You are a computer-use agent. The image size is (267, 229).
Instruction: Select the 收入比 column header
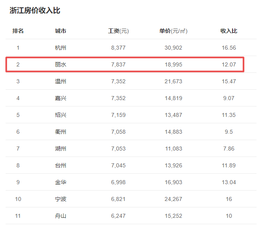click(229, 31)
